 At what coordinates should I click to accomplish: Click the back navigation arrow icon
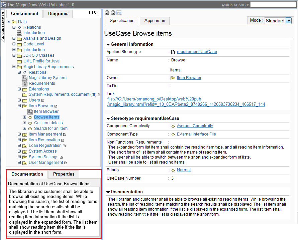(107, 13)
